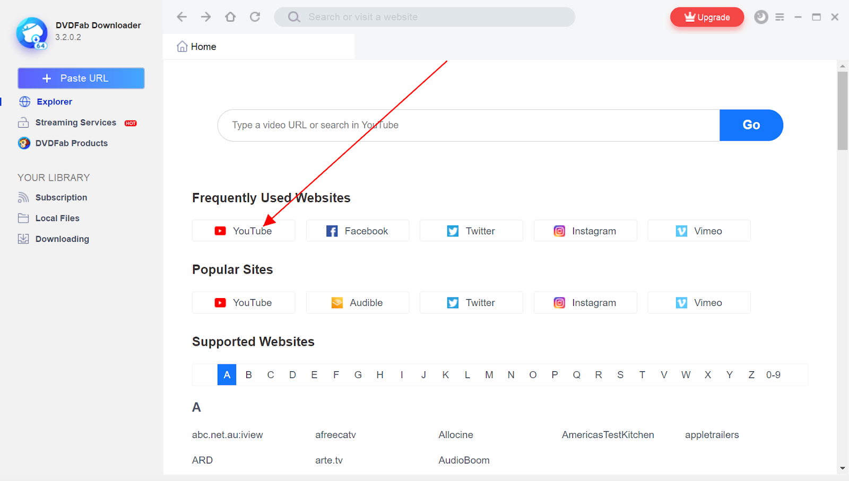Viewport: 849px width, 481px height.
Task: Select letter B in the alphabet filter
Action: click(248, 375)
